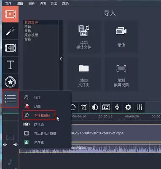Select the Titles text tool
Image resolution: width=161 pixels, height=169 pixels.
(x=10, y=65)
